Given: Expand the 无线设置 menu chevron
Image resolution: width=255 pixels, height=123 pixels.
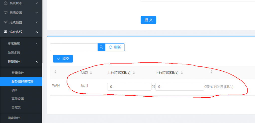Looking at the screenshot, I should pyautogui.click(x=37, y=22).
